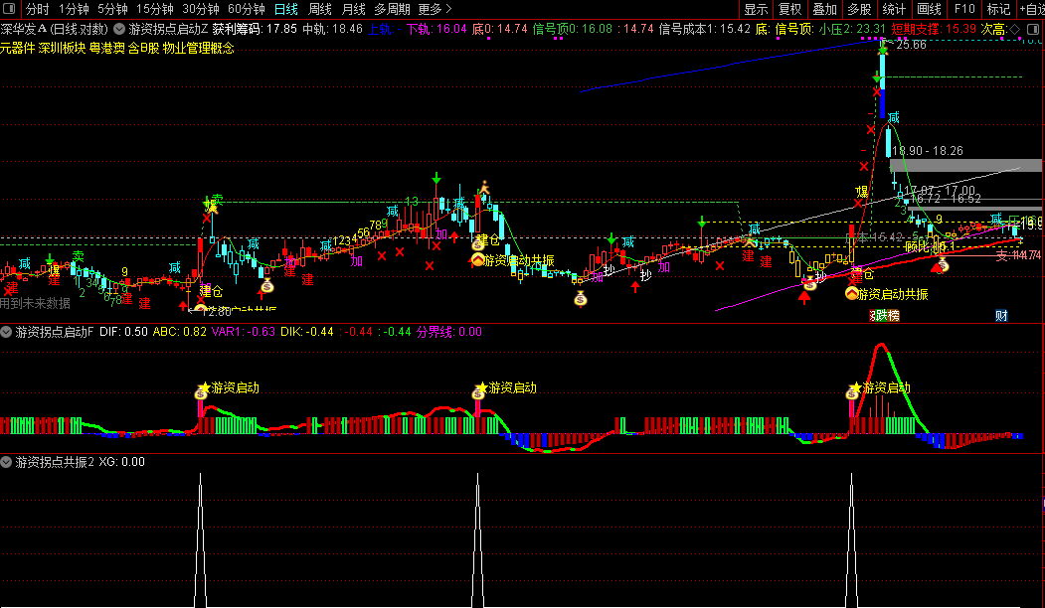This screenshot has height=608, width=1045.
Task: Click the rightmost 游资启动 star marker
Action: (856, 386)
